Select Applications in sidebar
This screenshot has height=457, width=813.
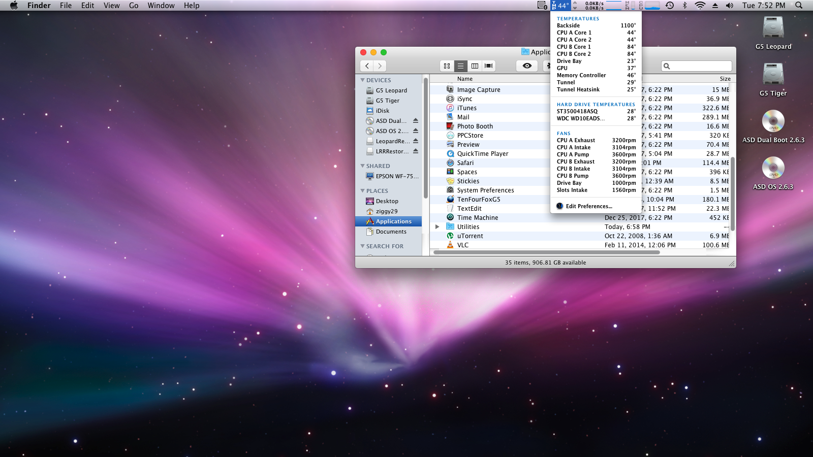click(x=389, y=221)
